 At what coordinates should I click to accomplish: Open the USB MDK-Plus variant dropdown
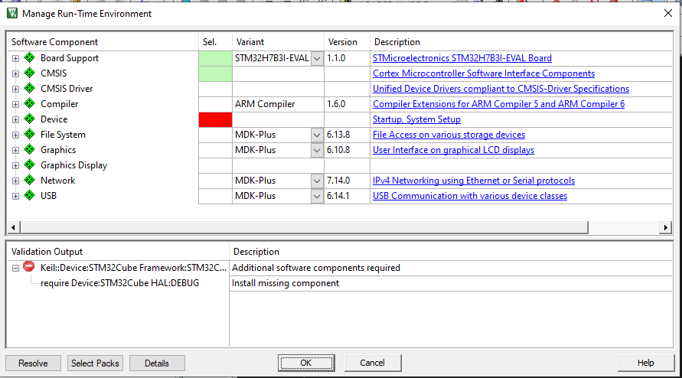pos(317,196)
